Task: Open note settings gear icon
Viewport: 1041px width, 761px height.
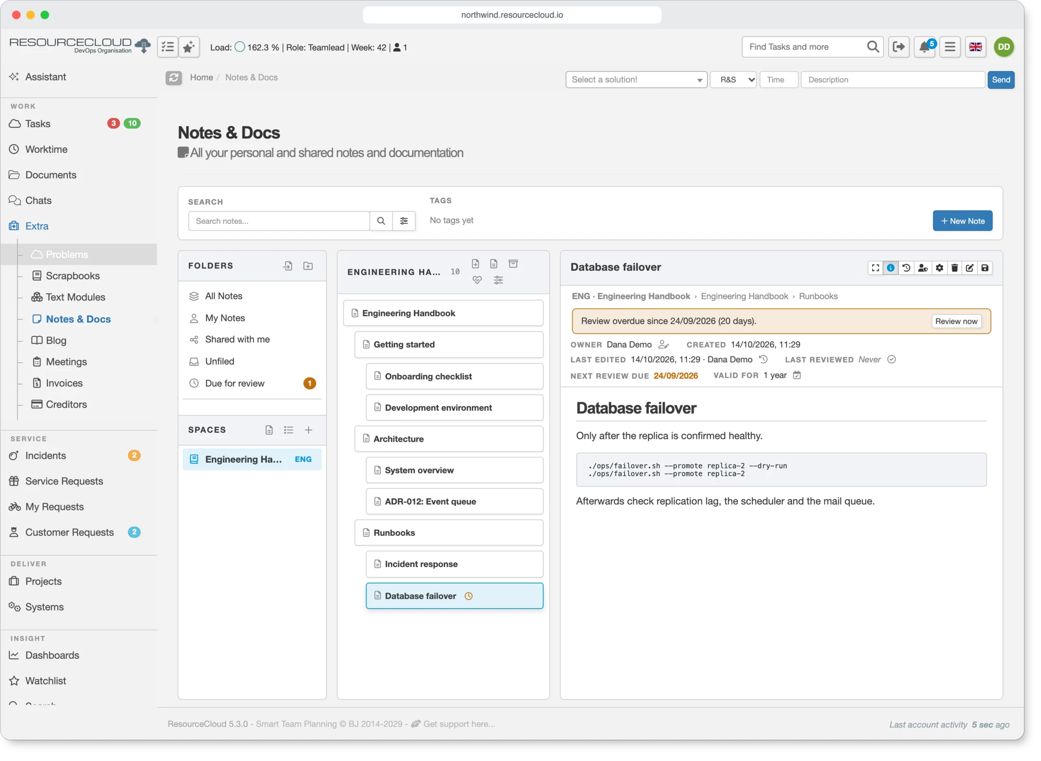Action: tap(939, 268)
